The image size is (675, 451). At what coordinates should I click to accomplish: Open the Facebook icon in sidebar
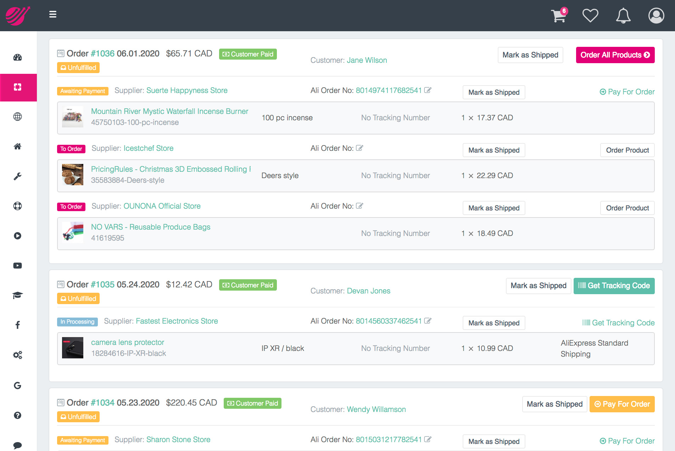18,325
